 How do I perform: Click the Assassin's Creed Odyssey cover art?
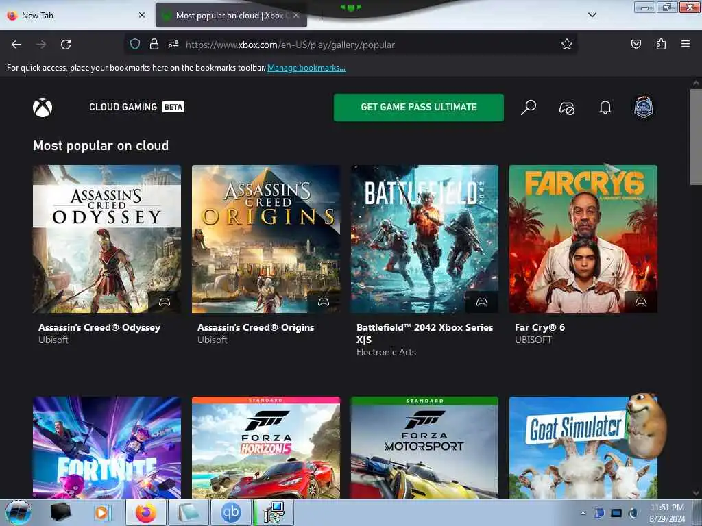(107, 239)
